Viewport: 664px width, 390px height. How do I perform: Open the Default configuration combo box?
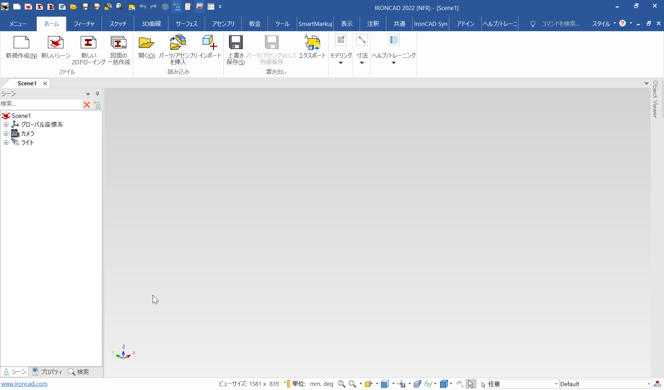coord(605,384)
